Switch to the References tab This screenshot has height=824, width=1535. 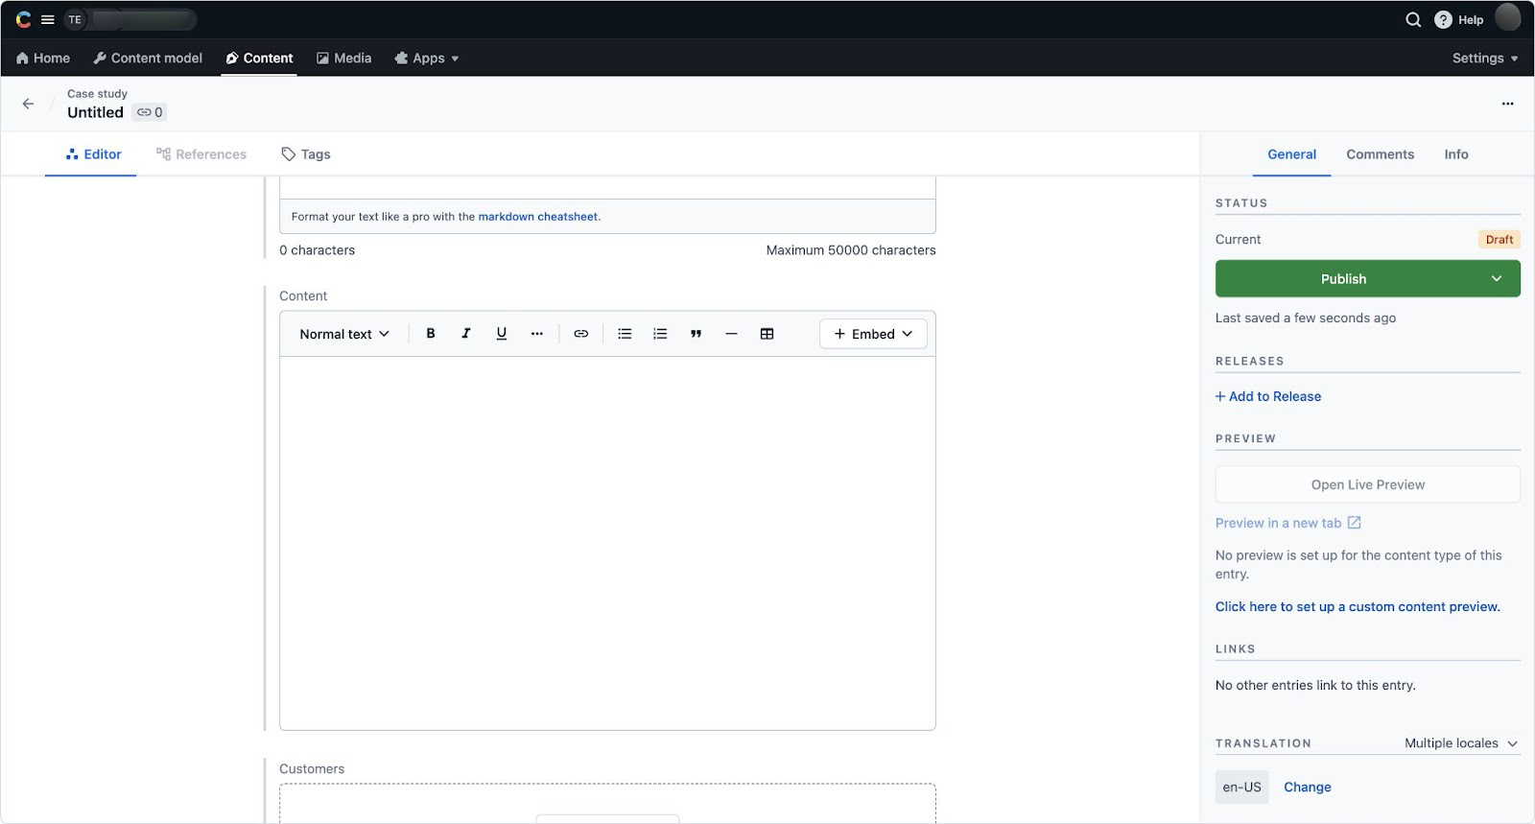point(201,154)
